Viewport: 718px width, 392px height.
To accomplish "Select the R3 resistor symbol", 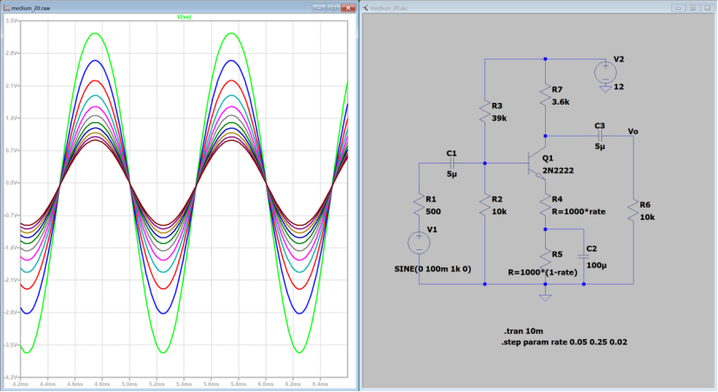I will click(x=485, y=112).
